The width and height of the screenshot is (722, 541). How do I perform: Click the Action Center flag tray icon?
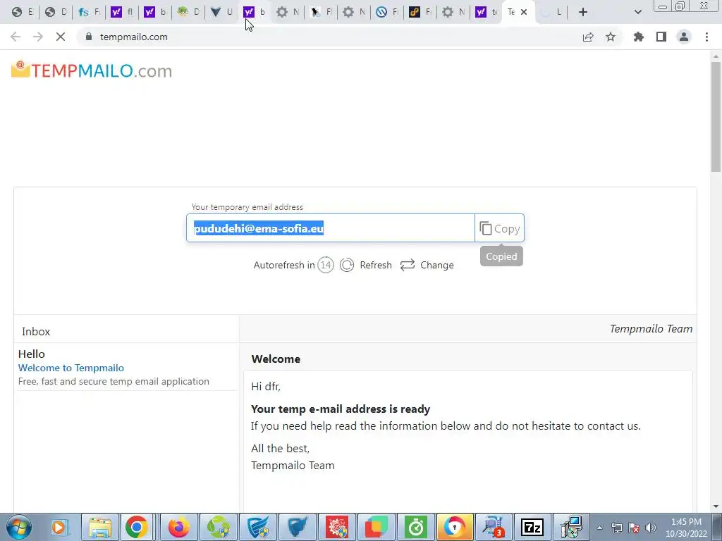(634, 528)
